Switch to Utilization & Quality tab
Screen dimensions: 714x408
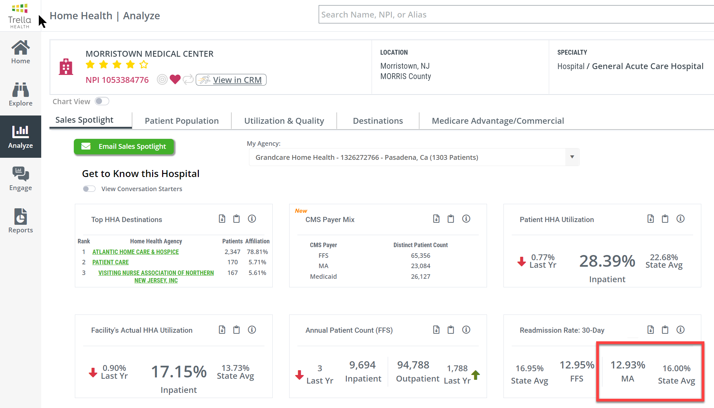pos(284,121)
